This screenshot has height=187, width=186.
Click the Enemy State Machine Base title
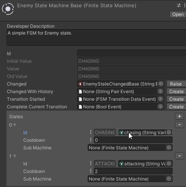pyautogui.click(x=77, y=6)
